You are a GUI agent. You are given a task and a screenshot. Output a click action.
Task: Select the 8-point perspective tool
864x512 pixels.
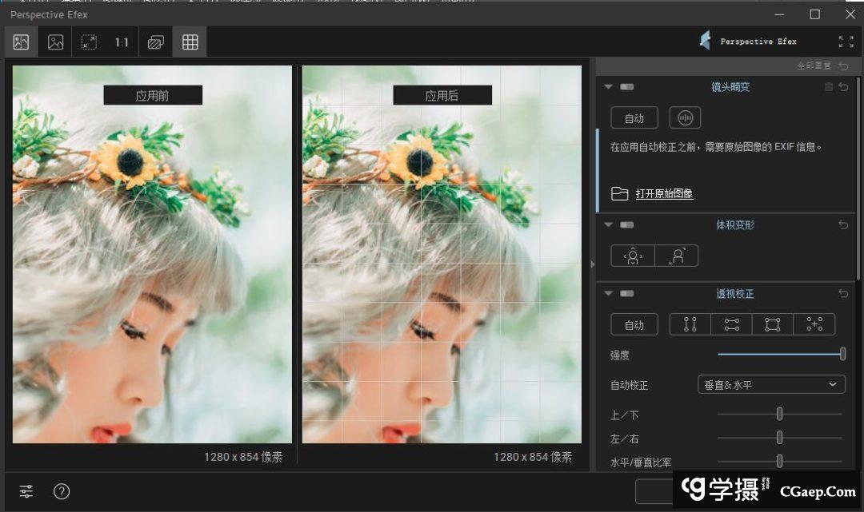coord(814,324)
